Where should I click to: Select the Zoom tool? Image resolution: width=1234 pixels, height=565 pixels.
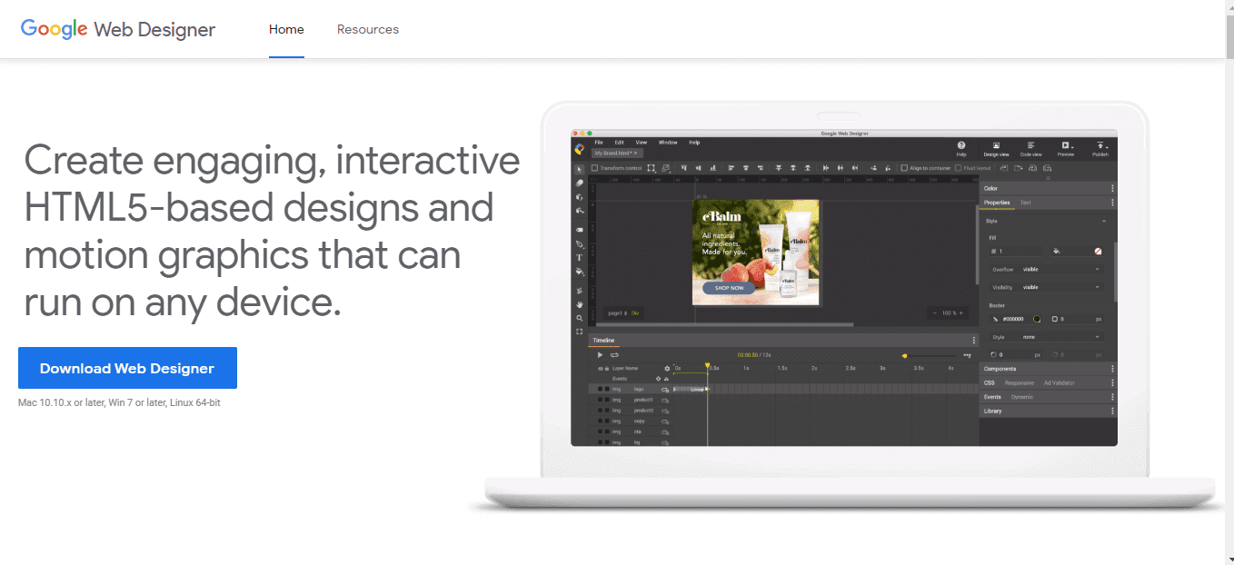pos(581,319)
